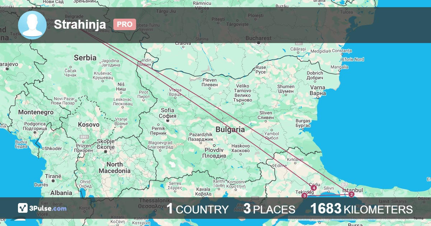This screenshot has width=431, height=226.
Task: Click the PRO badge next to Strahinja
Action: tap(125, 24)
